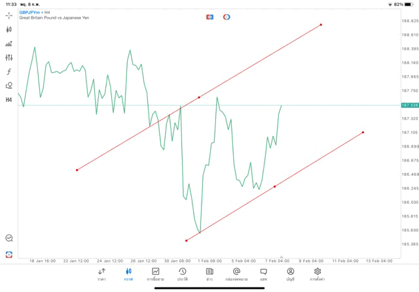Tap the blue-red trade icon at bottom left
The width and height of the screenshot is (419, 292).
(9, 254)
